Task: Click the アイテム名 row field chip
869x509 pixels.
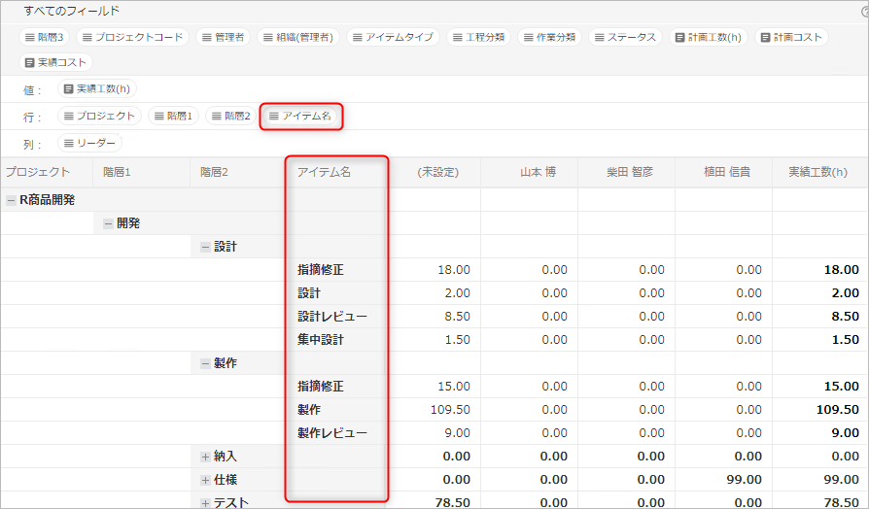Action: click(x=300, y=116)
